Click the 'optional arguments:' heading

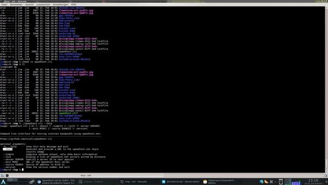13,144
